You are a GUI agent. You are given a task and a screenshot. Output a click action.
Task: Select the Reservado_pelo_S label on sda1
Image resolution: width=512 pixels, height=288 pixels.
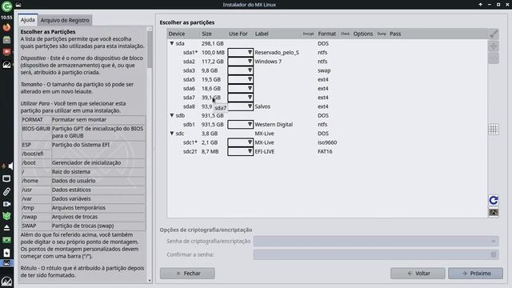pos(277,52)
